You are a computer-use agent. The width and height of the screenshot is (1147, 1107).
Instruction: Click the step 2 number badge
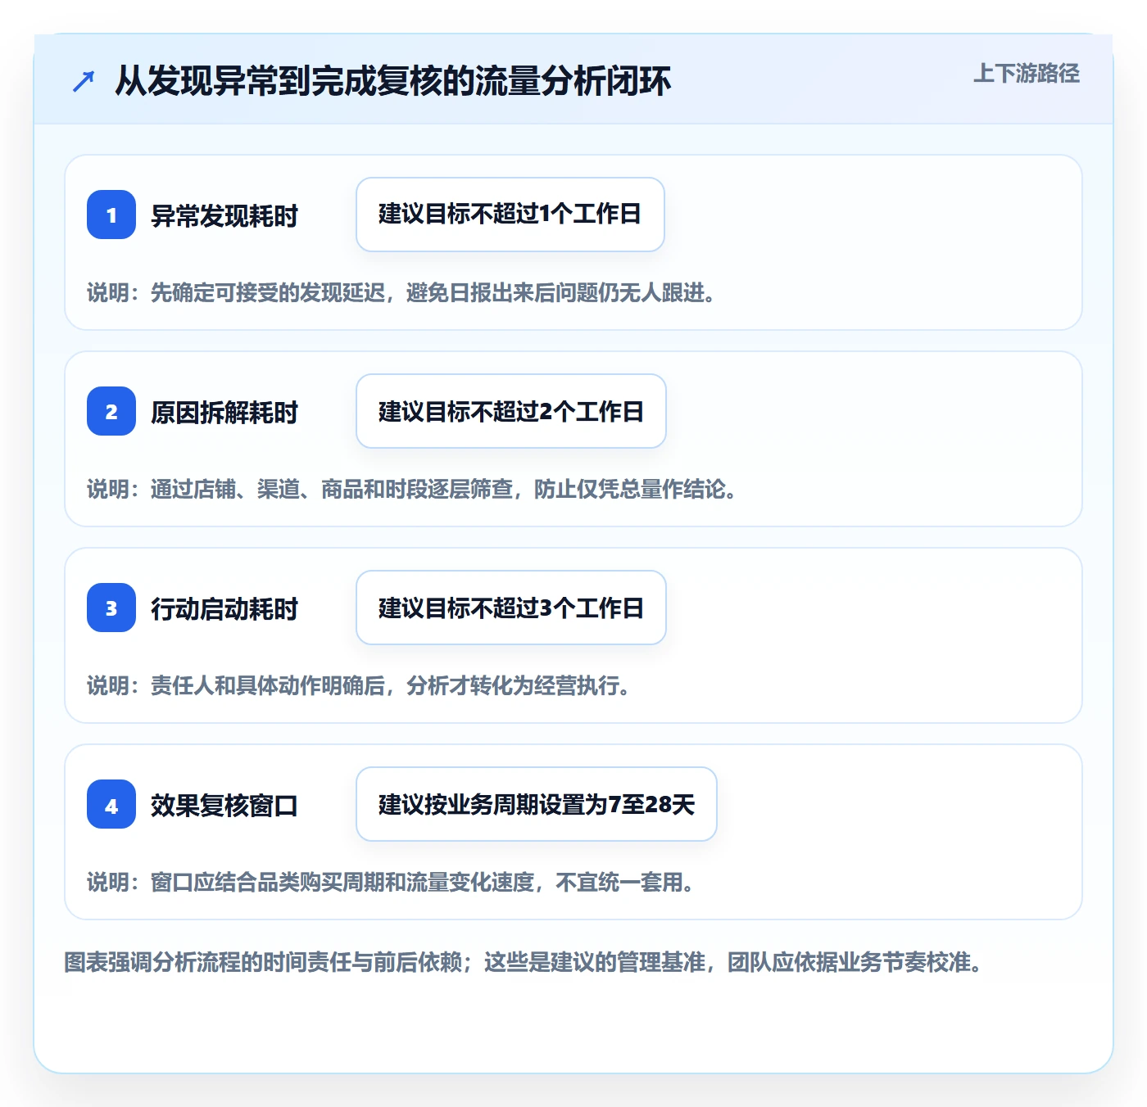111,411
